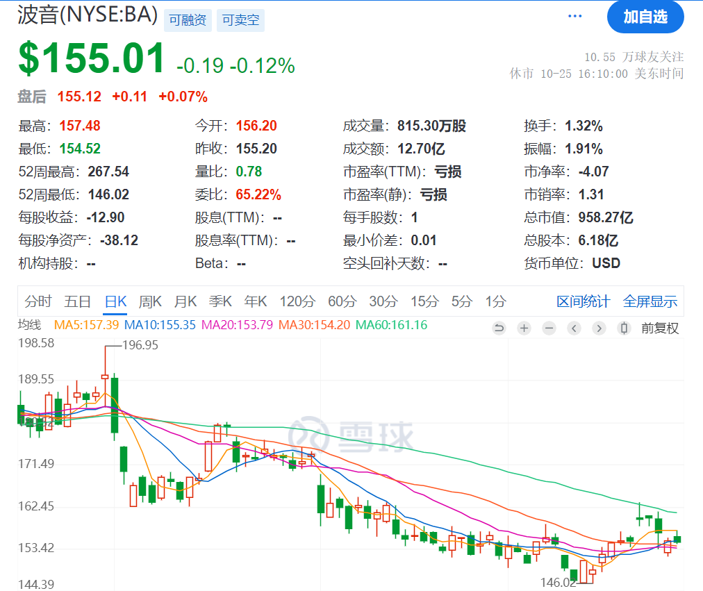Image resolution: width=703 pixels, height=591 pixels.
Task: Zoom in the chart with plus icon
Action: coord(524,328)
